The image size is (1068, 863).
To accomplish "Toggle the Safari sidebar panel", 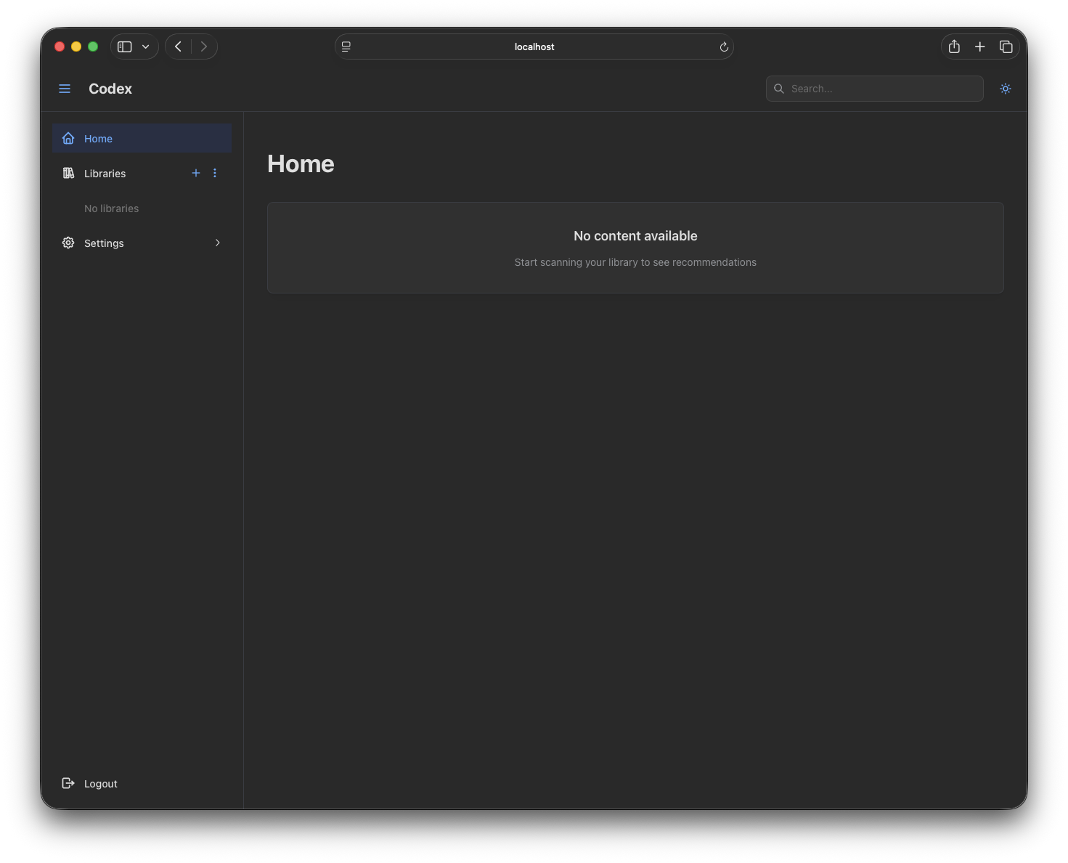I will 124,46.
